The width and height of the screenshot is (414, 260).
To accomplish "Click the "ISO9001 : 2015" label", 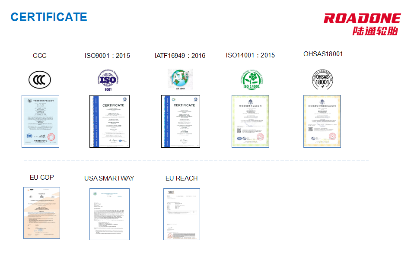I will click(107, 56).
